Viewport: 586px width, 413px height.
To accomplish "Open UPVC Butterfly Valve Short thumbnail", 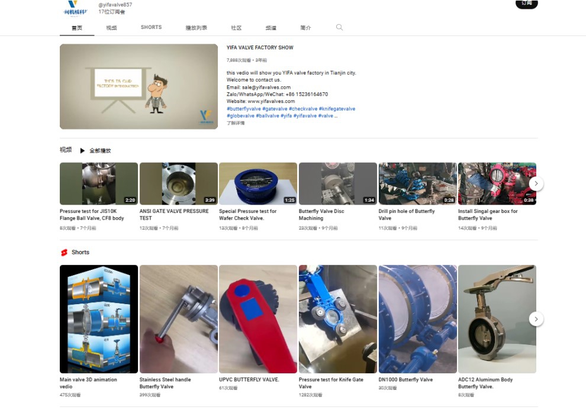I will (258, 319).
